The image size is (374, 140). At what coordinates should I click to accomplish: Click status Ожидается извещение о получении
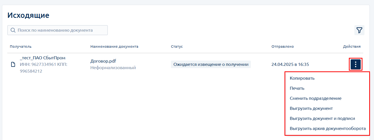[211, 64]
